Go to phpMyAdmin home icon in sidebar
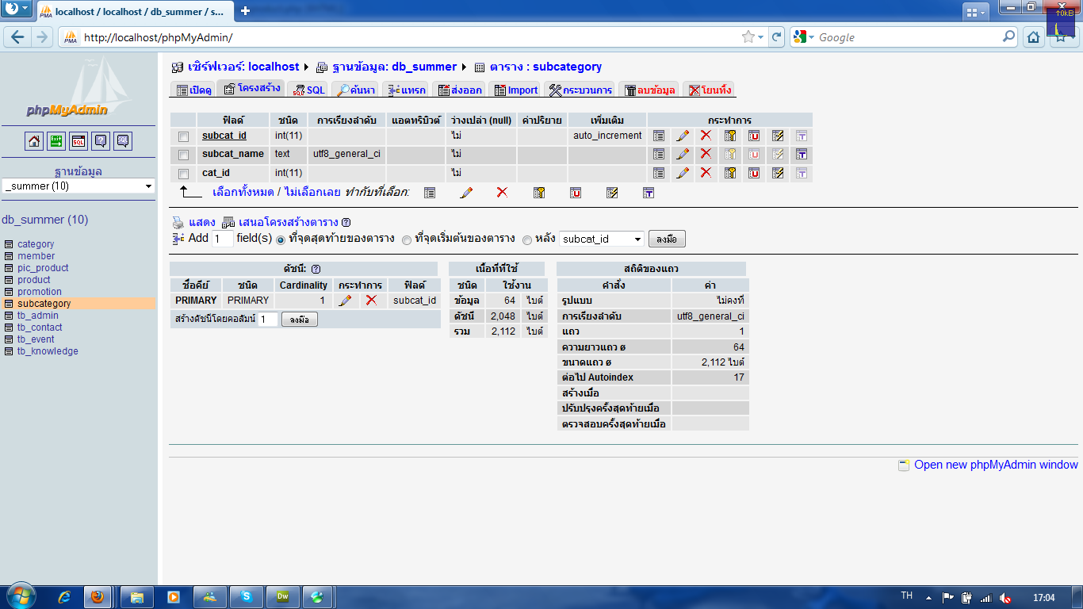The height and width of the screenshot is (609, 1083). 34,141
